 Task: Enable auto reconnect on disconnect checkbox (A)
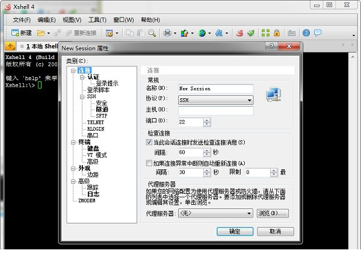point(149,163)
